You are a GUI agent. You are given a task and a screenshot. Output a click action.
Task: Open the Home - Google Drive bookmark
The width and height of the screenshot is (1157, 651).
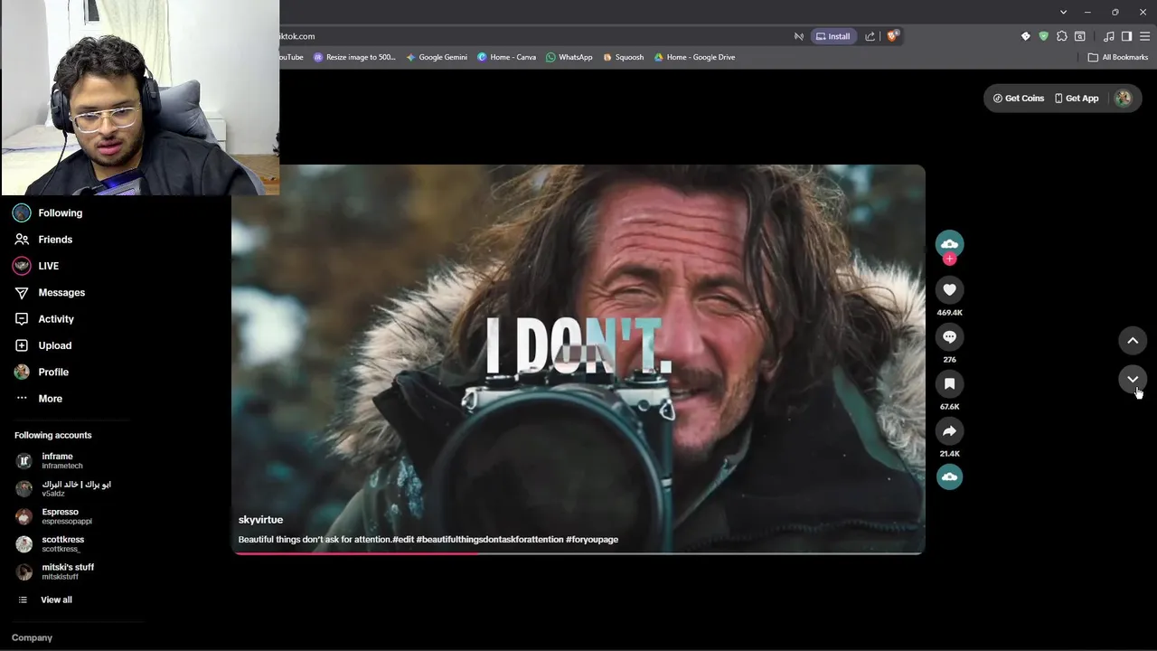[x=694, y=57]
